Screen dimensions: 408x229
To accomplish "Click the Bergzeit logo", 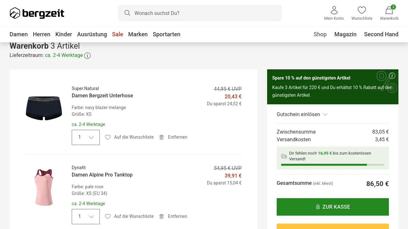I will click(x=37, y=13).
